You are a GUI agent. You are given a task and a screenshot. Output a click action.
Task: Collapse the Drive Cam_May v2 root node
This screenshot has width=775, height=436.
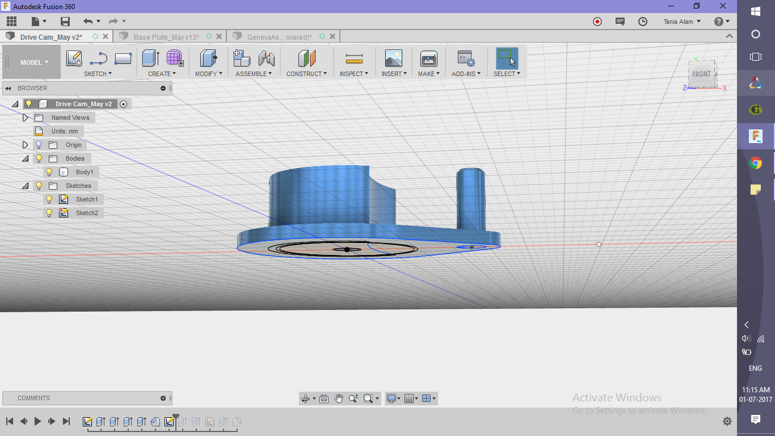click(15, 104)
